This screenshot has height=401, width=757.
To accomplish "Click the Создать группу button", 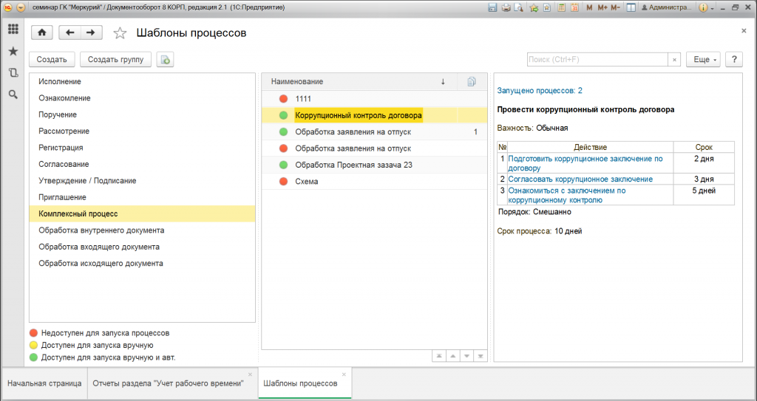I will [x=116, y=60].
